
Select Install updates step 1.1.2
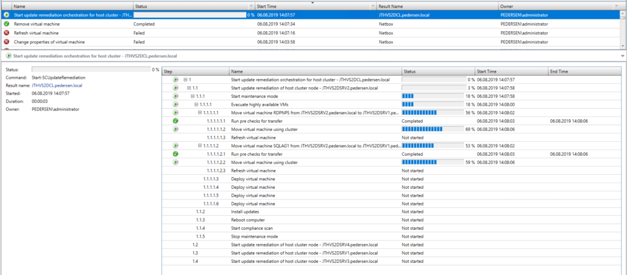pyautogui.click(x=392, y=212)
